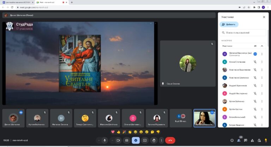Toggle the microphone button
The width and height of the screenshot is (271, 147).
pyautogui.click(x=104, y=140)
